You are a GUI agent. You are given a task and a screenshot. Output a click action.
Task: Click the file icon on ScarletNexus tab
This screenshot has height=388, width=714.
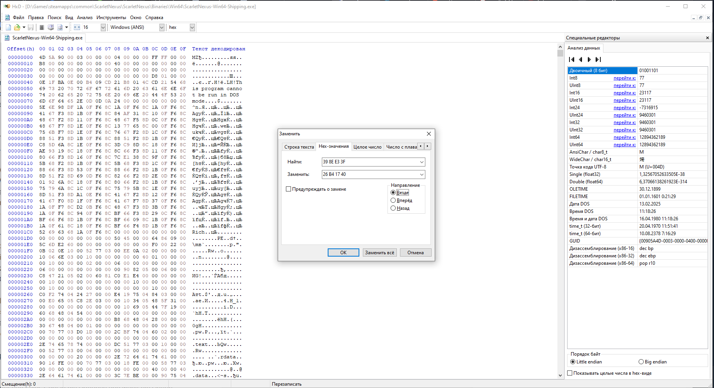7,38
